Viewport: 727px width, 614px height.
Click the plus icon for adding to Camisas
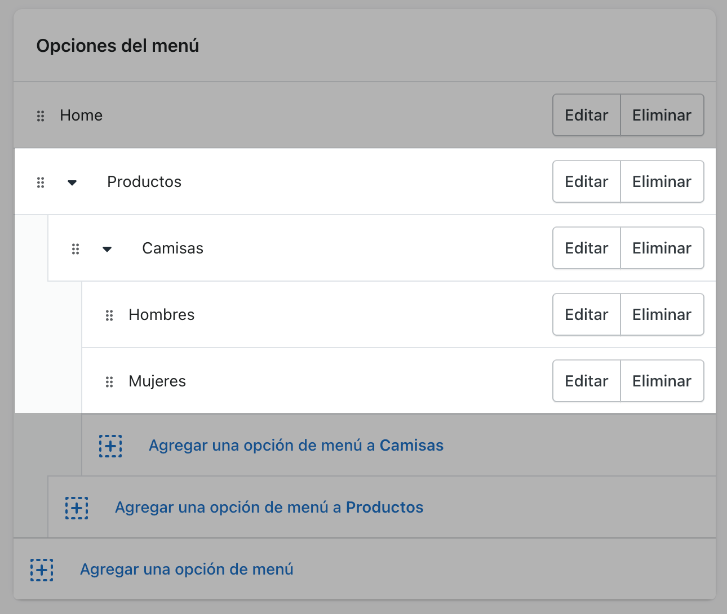click(110, 446)
